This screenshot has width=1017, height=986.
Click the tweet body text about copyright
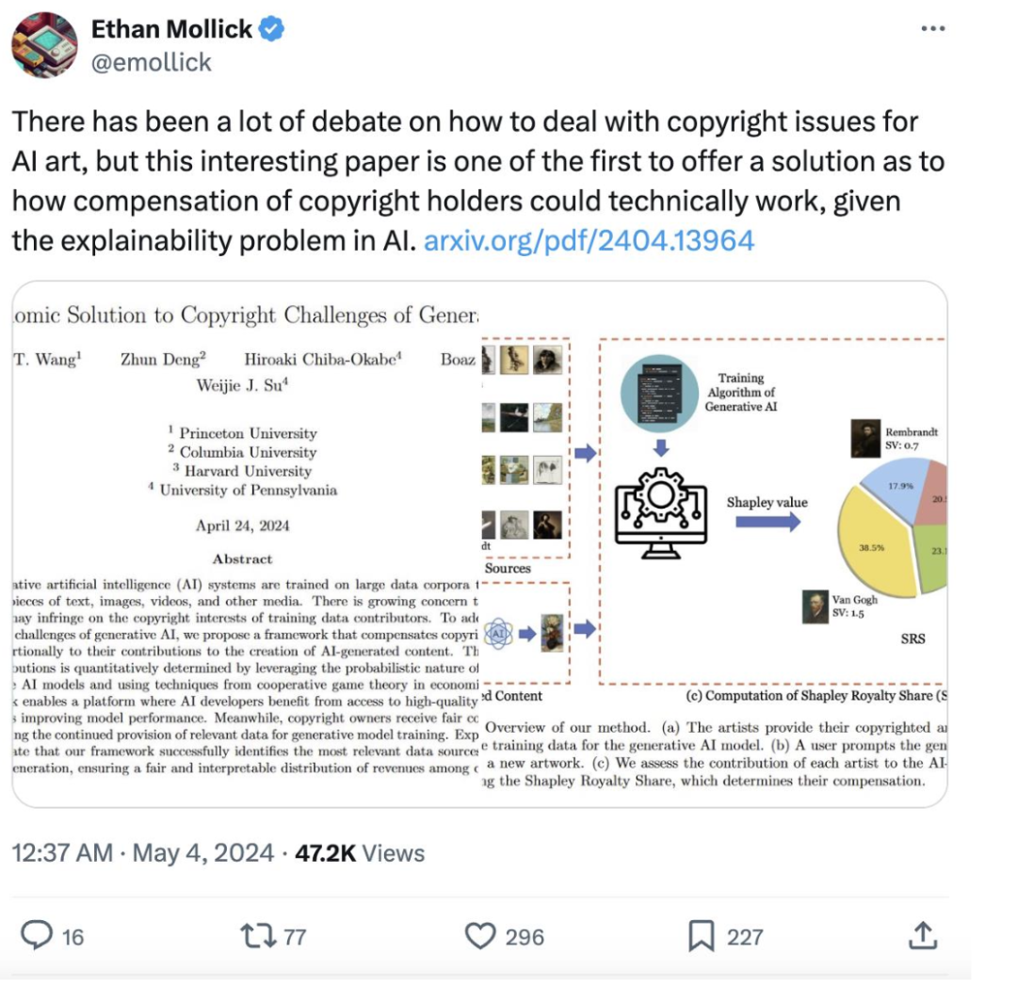478,181
